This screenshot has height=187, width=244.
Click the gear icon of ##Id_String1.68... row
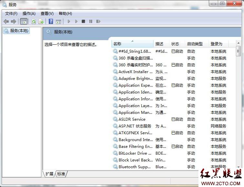[115, 51]
